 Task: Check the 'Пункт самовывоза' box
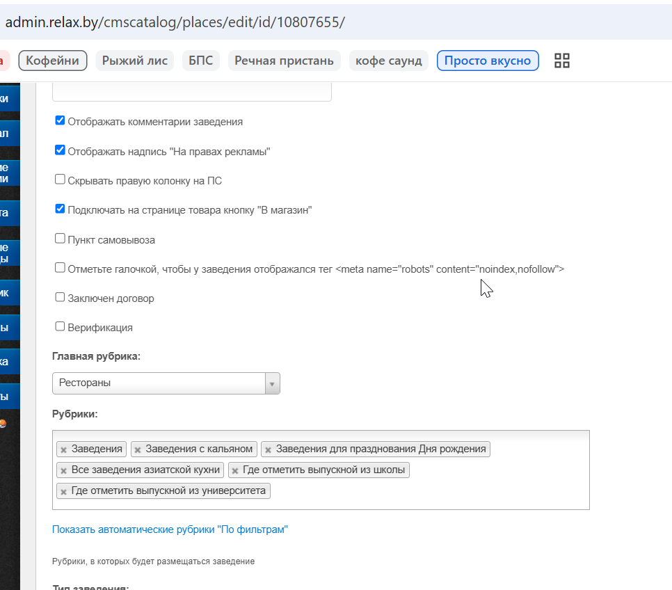(60, 239)
